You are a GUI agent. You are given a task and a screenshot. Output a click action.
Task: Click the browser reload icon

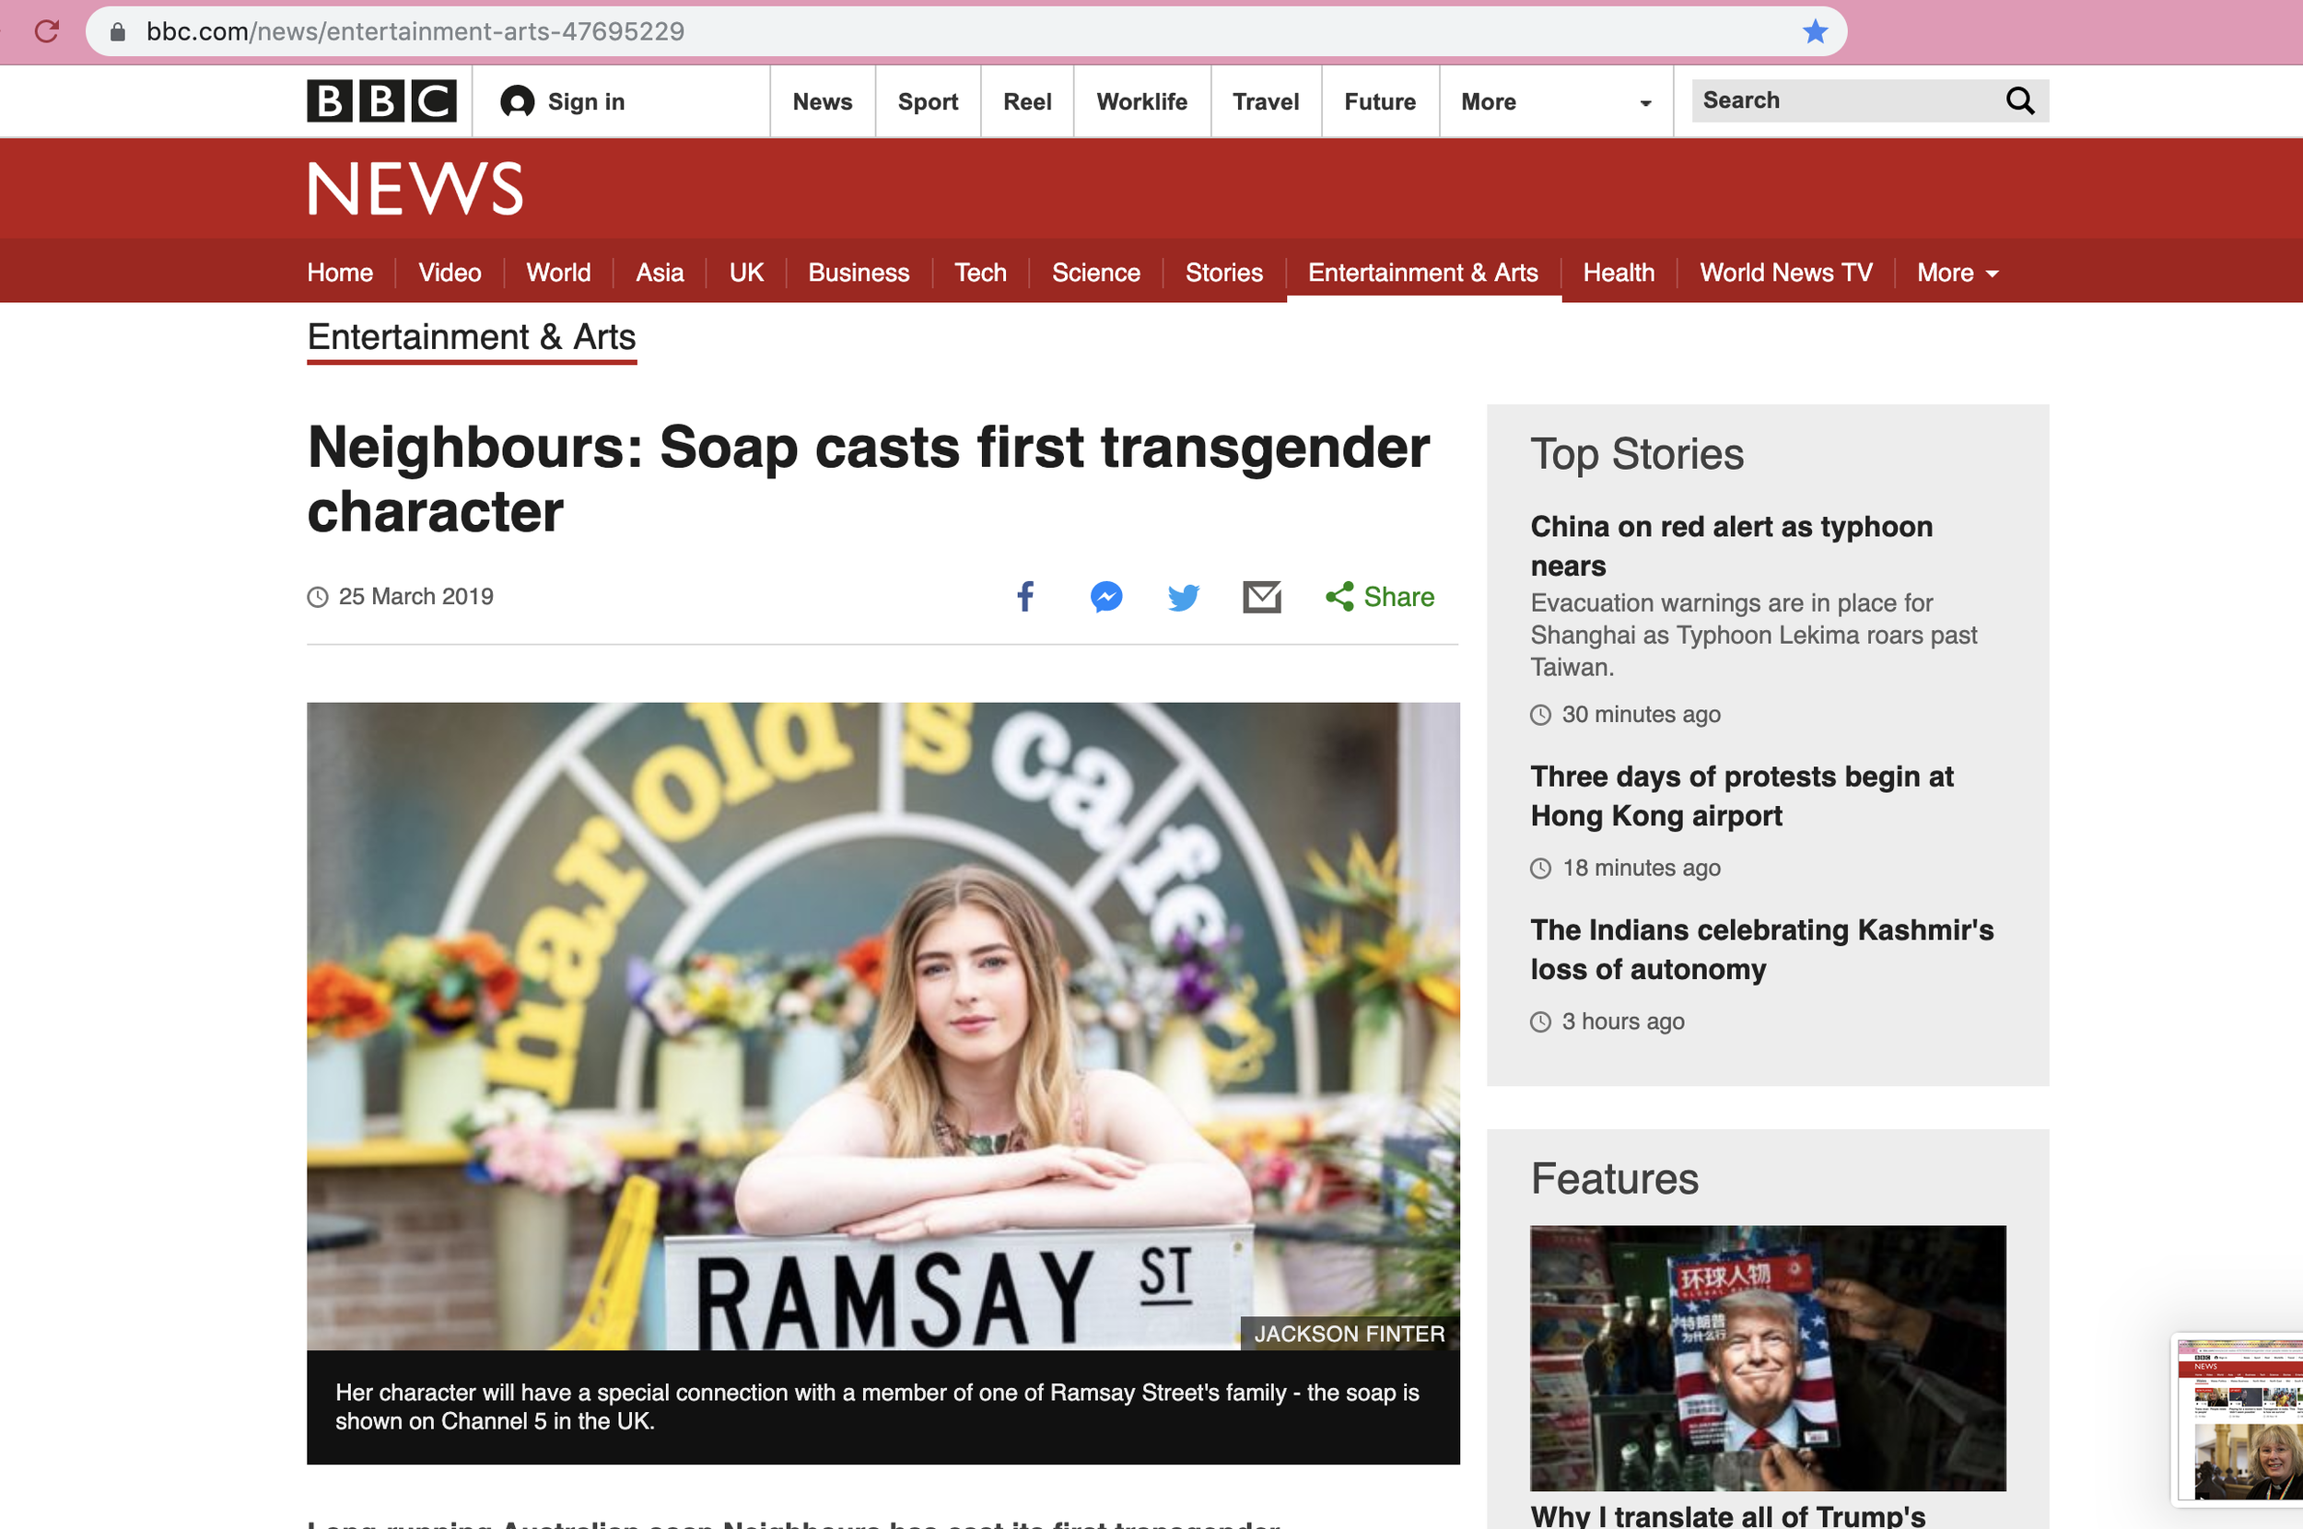[x=47, y=31]
